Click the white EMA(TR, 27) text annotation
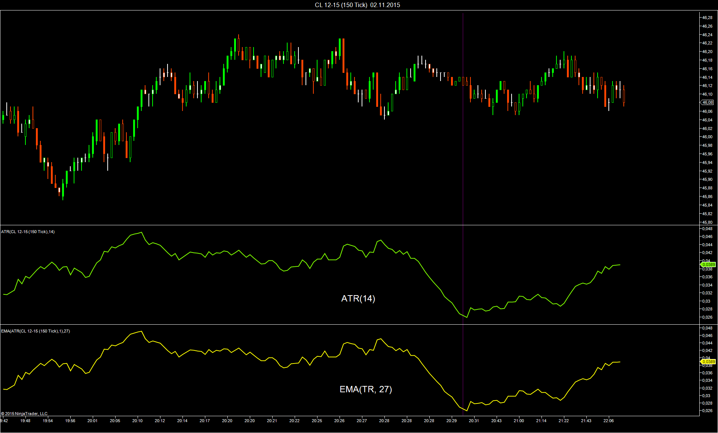Screen dimensions: 718x433 [x=365, y=389]
